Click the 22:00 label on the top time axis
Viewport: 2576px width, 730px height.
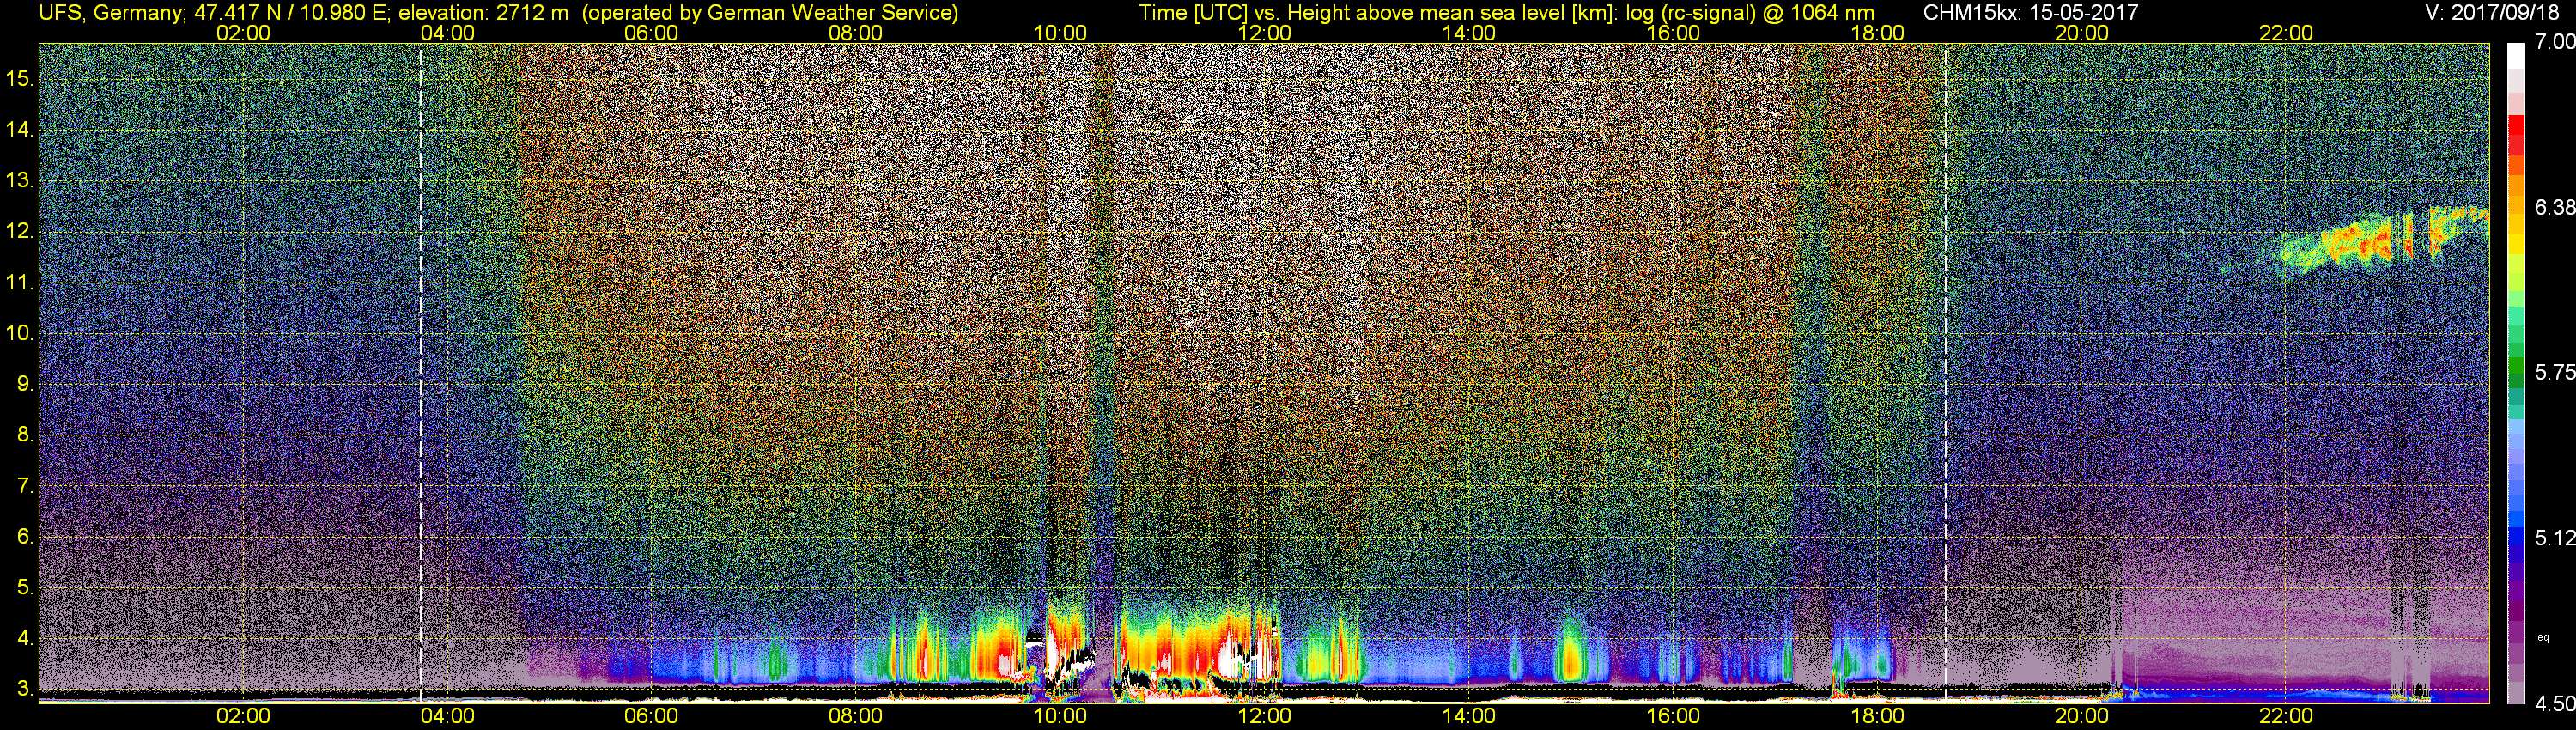pyautogui.click(x=2286, y=33)
